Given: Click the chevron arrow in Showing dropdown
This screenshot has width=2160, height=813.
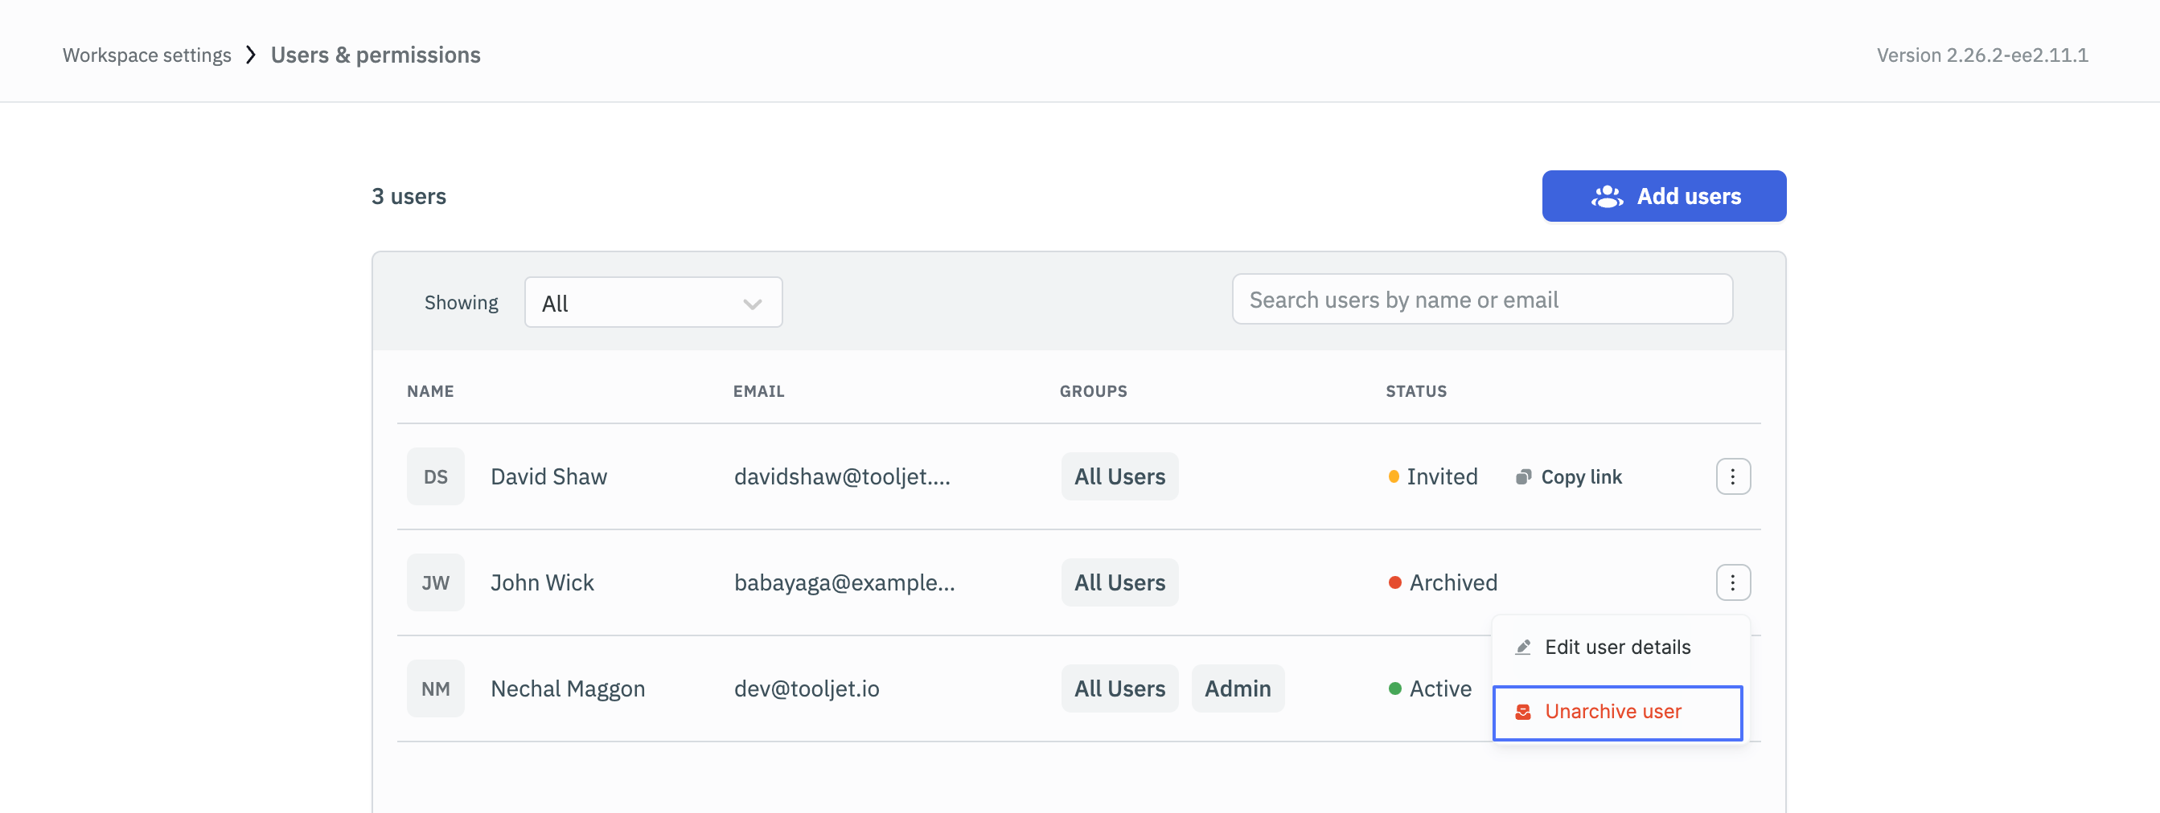Looking at the screenshot, I should [752, 304].
